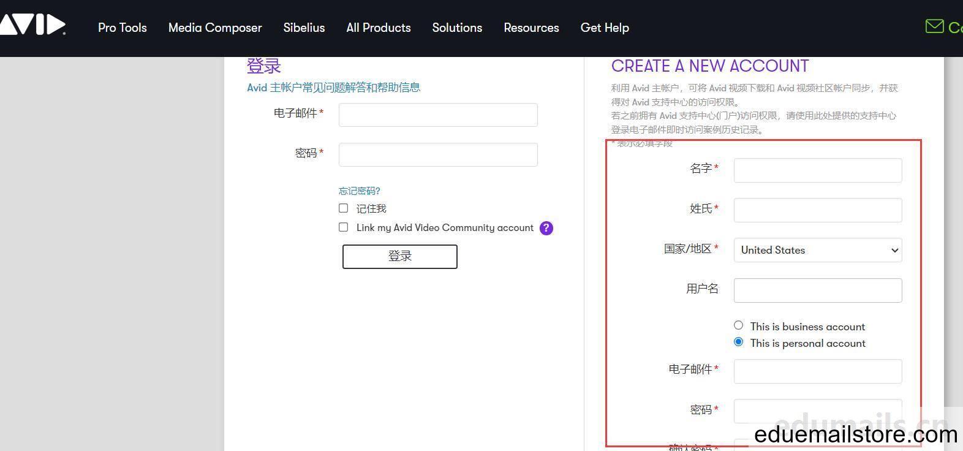
Task: Click the purple question mark help icon
Action: 546,228
